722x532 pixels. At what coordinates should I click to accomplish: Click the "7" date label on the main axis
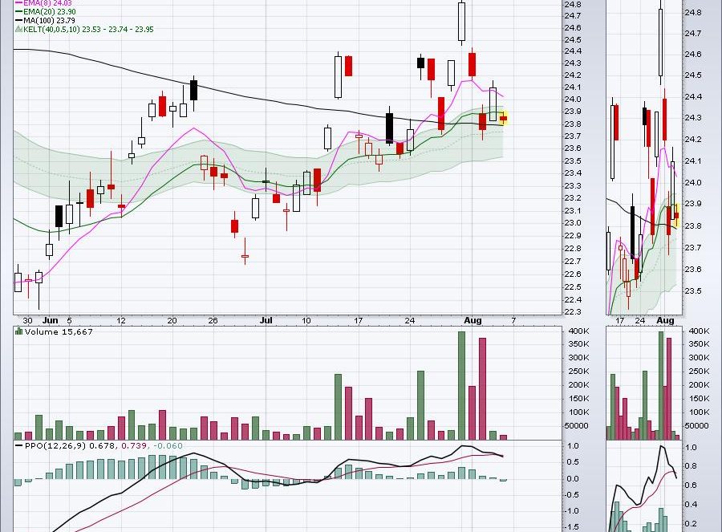tap(513, 321)
